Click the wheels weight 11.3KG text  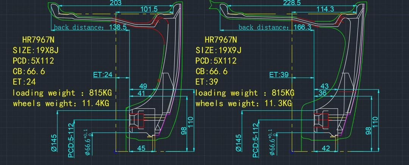244,103
